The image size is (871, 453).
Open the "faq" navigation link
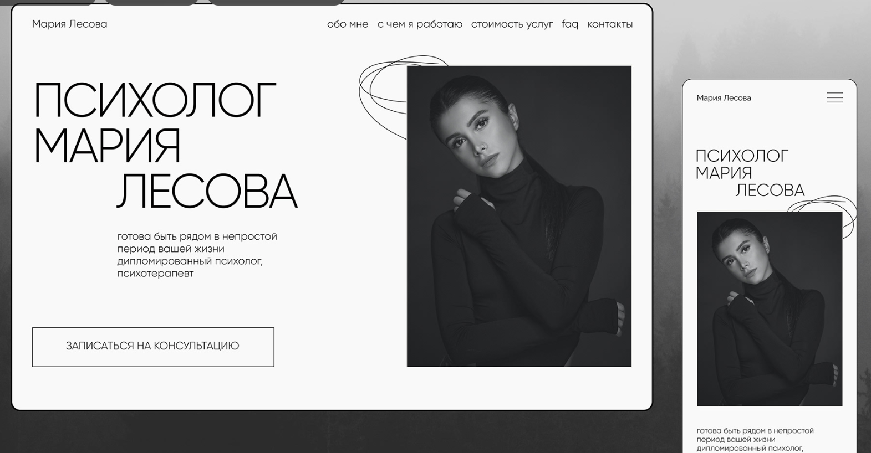pyautogui.click(x=570, y=24)
